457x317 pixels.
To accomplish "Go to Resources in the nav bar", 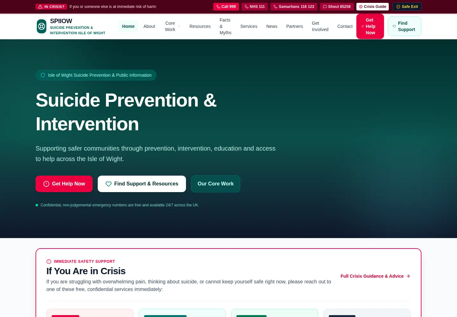I will [x=200, y=26].
